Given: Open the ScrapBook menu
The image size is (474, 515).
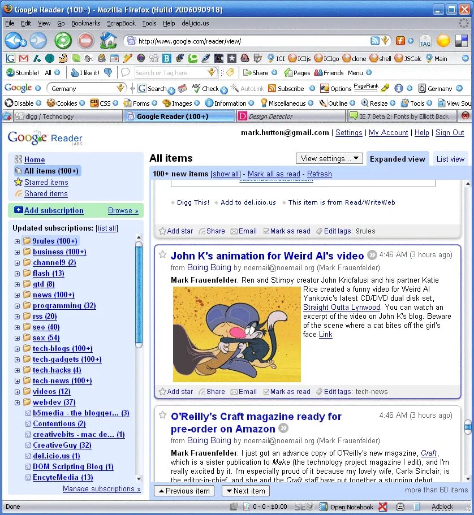Looking at the screenshot, I should pos(121,23).
